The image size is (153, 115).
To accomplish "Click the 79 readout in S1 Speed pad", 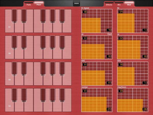I will [109, 30].
